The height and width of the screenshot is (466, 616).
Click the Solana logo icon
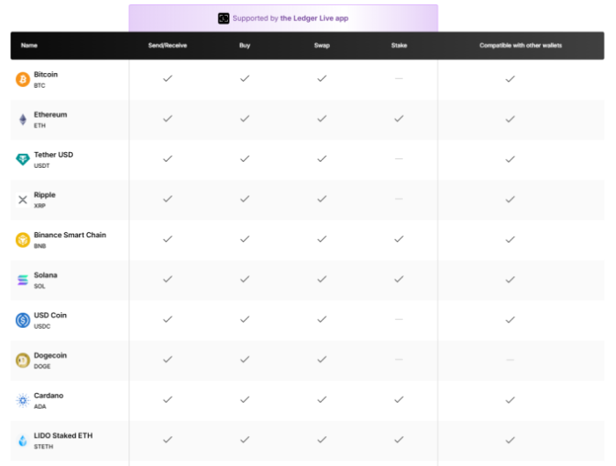(x=23, y=280)
